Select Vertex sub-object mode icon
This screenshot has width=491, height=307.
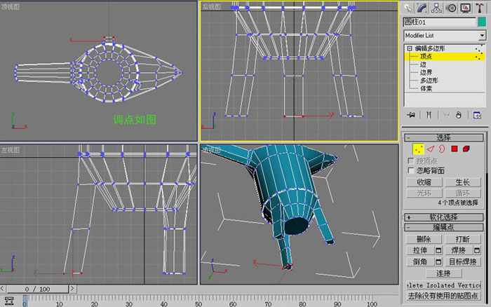[x=418, y=149]
